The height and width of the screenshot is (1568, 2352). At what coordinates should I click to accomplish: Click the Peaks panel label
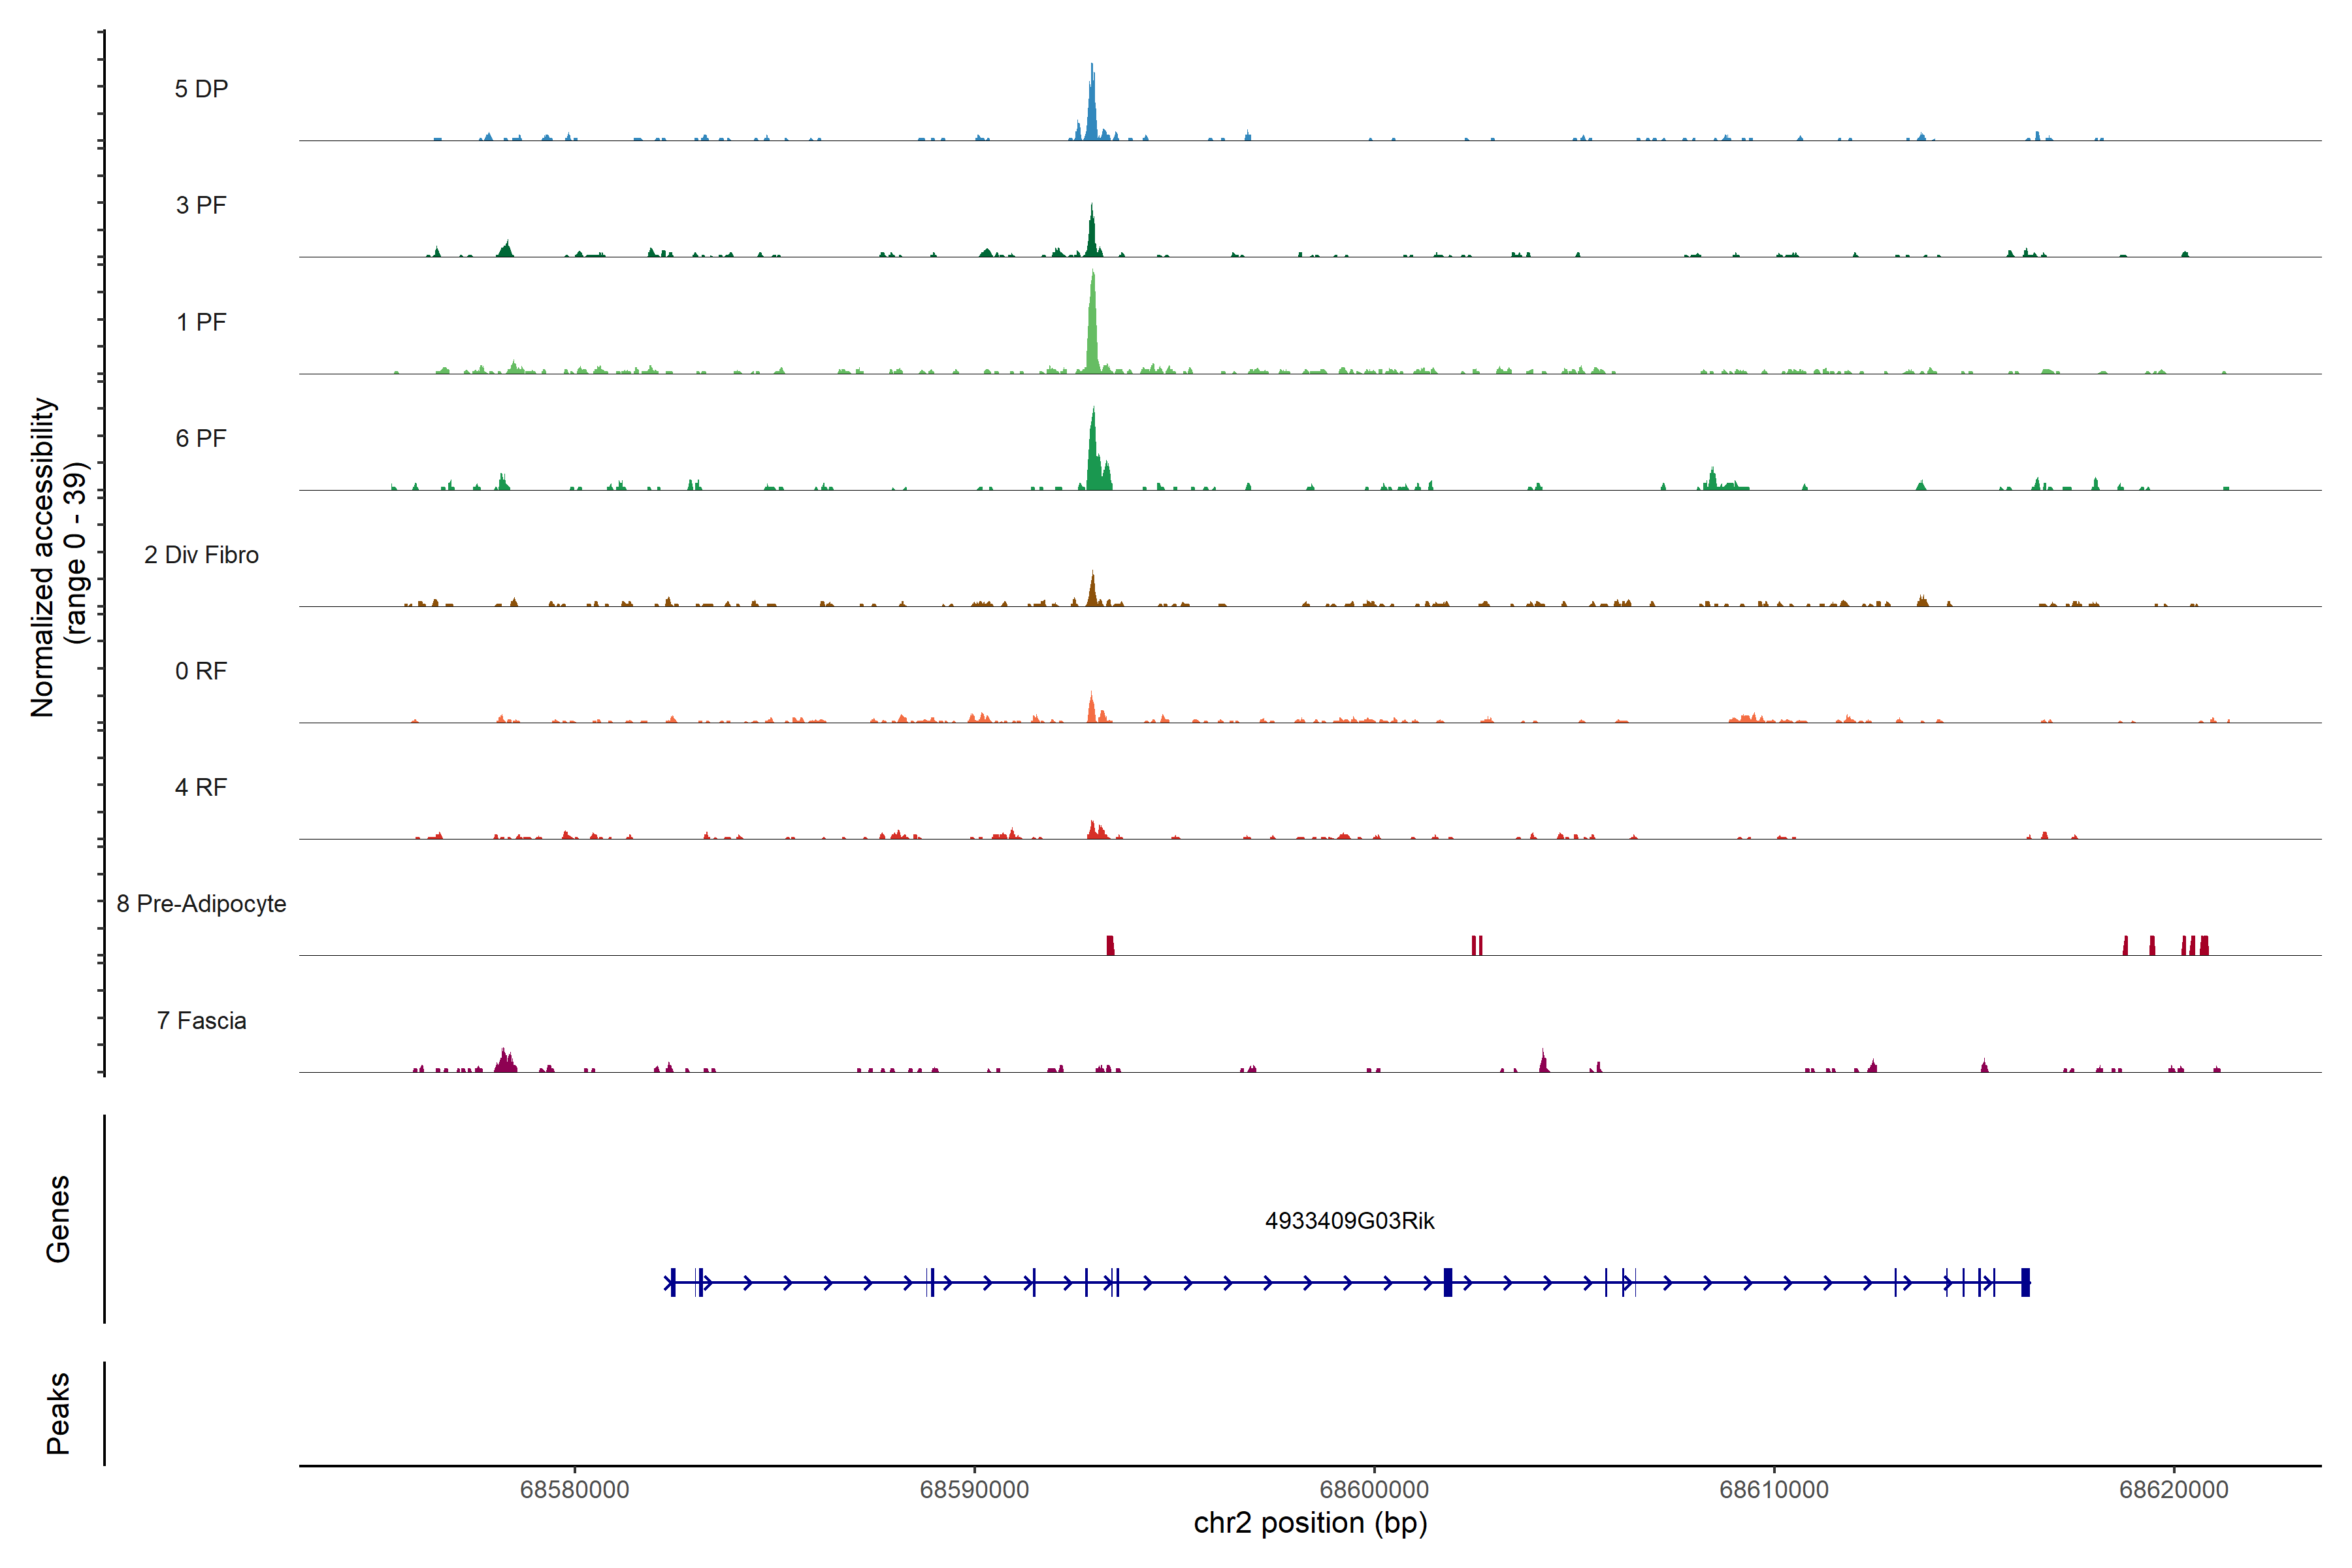(58, 1412)
